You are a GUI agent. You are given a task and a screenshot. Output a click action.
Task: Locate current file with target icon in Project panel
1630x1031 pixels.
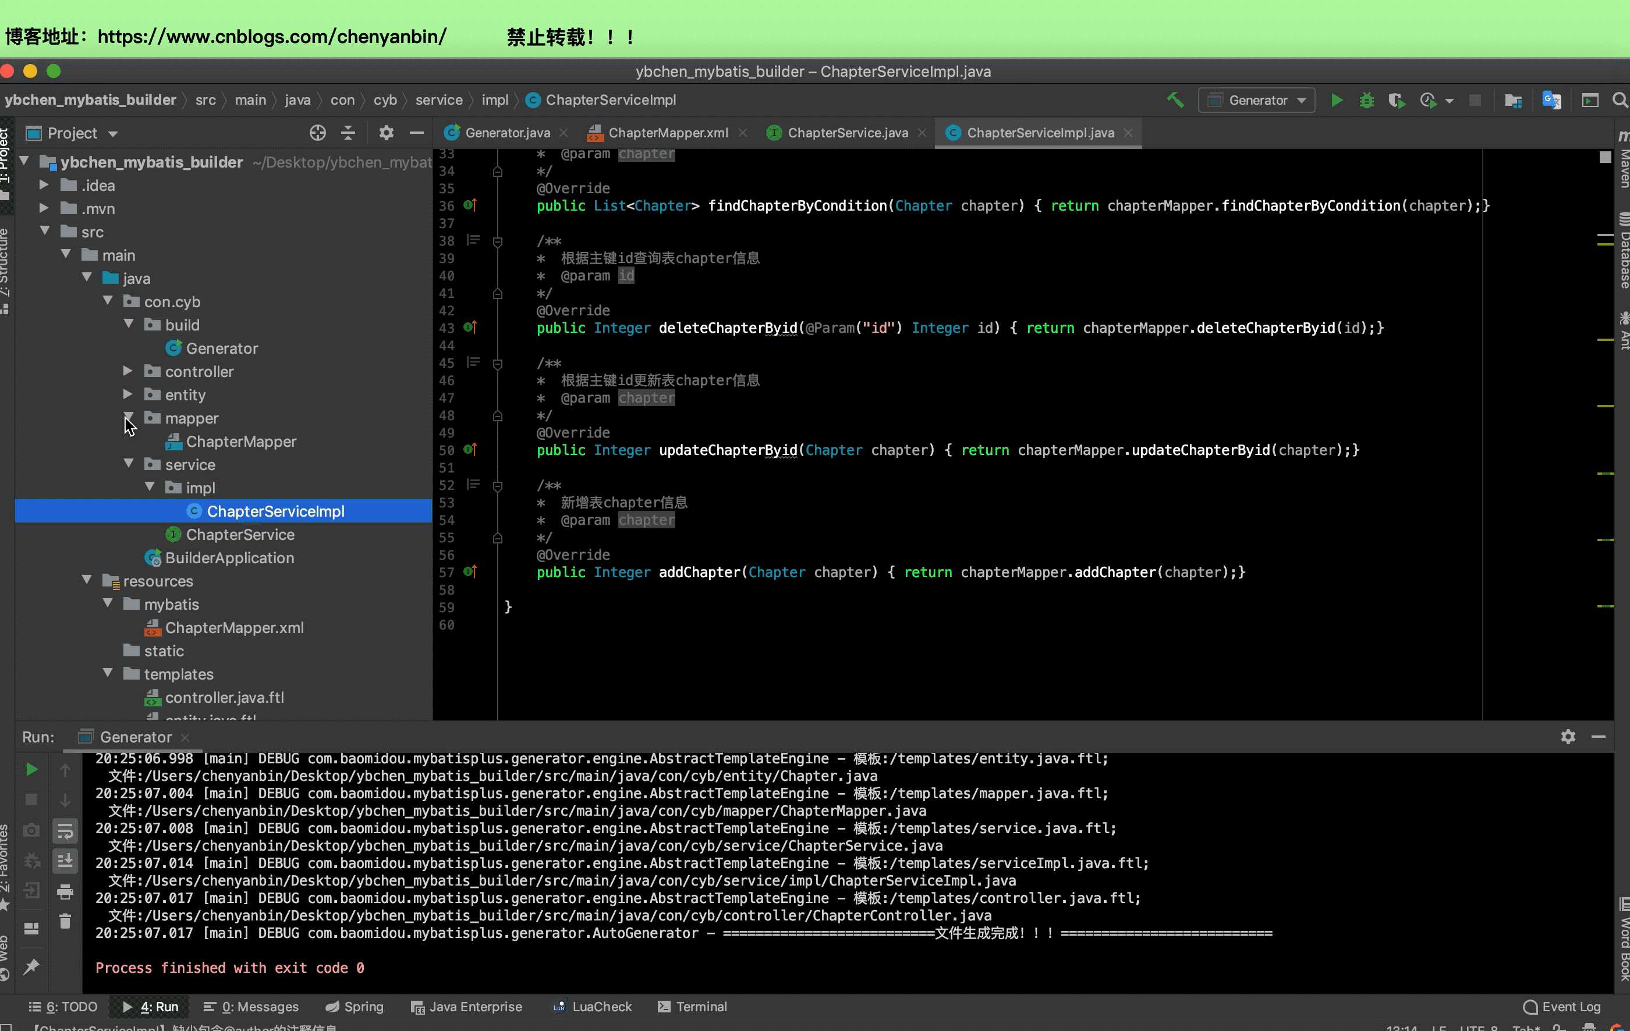point(317,133)
